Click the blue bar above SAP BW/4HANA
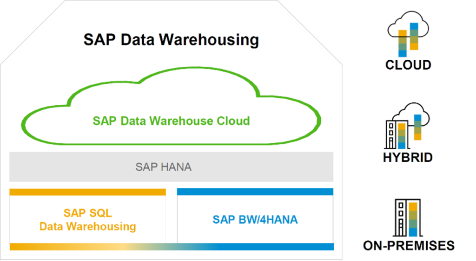The height and width of the screenshot is (261, 476). click(255, 191)
